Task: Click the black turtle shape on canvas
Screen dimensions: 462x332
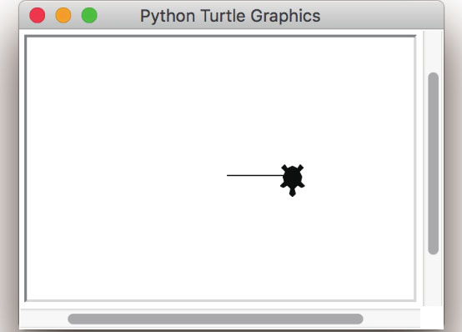Action: pos(292,180)
